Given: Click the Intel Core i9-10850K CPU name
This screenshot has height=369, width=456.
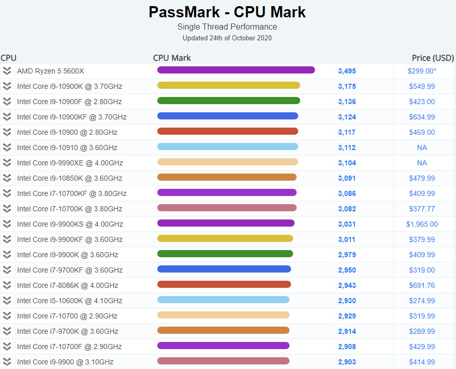Looking at the screenshot, I should [69, 178].
